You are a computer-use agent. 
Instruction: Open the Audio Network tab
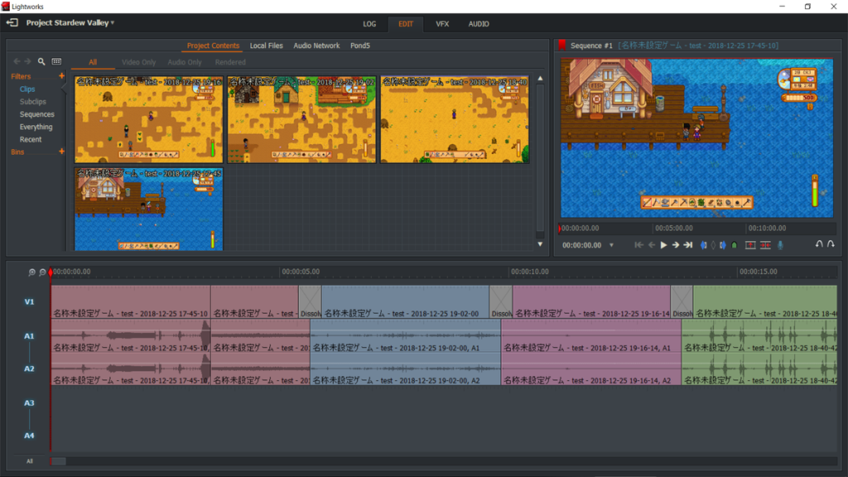[x=316, y=46]
